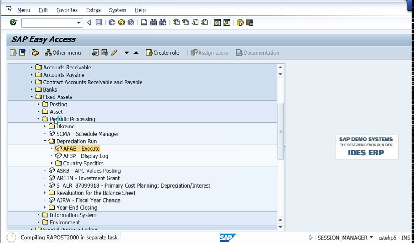Viewport: 414px width, 243px height.
Task: Expand the Posting folder
Action: (x=38, y=105)
